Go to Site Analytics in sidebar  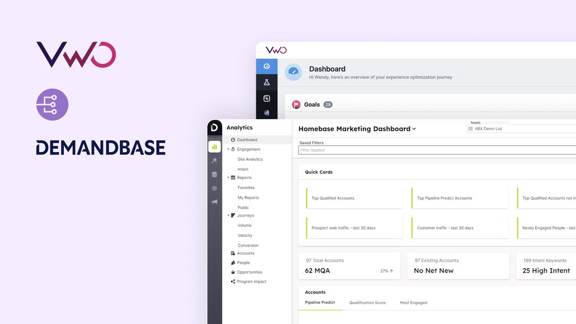[x=250, y=159]
